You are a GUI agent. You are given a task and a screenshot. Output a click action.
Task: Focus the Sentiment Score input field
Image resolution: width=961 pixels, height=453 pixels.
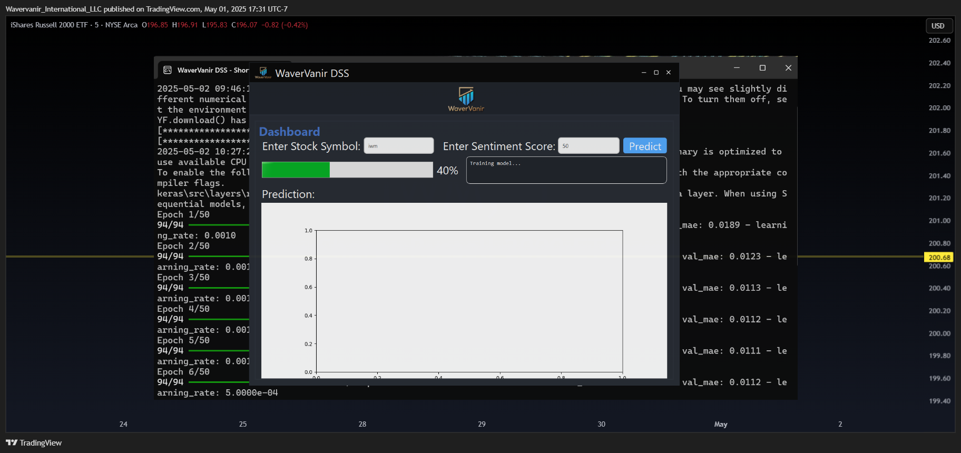(x=589, y=146)
